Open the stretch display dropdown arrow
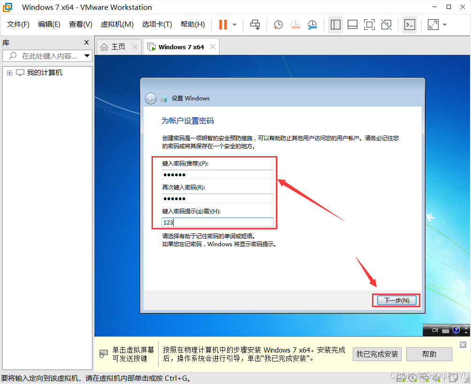The height and width of the screenshot is (384, 471). tap(445, 25)
